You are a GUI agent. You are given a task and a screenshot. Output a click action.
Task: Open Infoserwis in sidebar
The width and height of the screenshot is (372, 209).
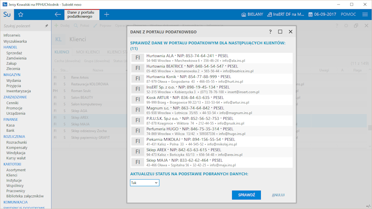(x=12, y=35)
